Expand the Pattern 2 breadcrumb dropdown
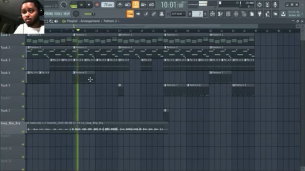 118,21
